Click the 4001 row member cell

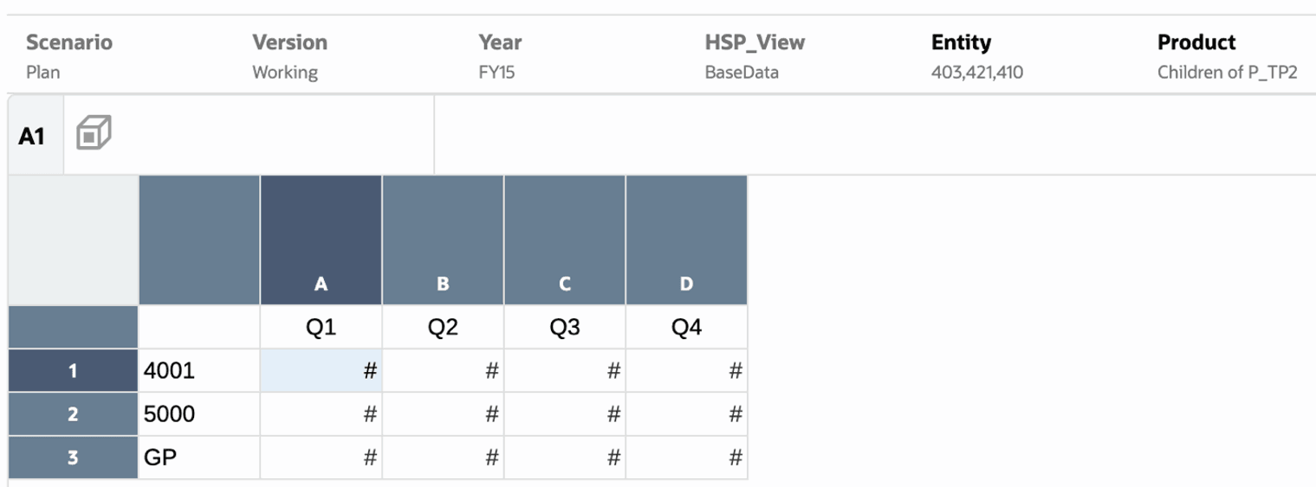(x=199, y=371)
